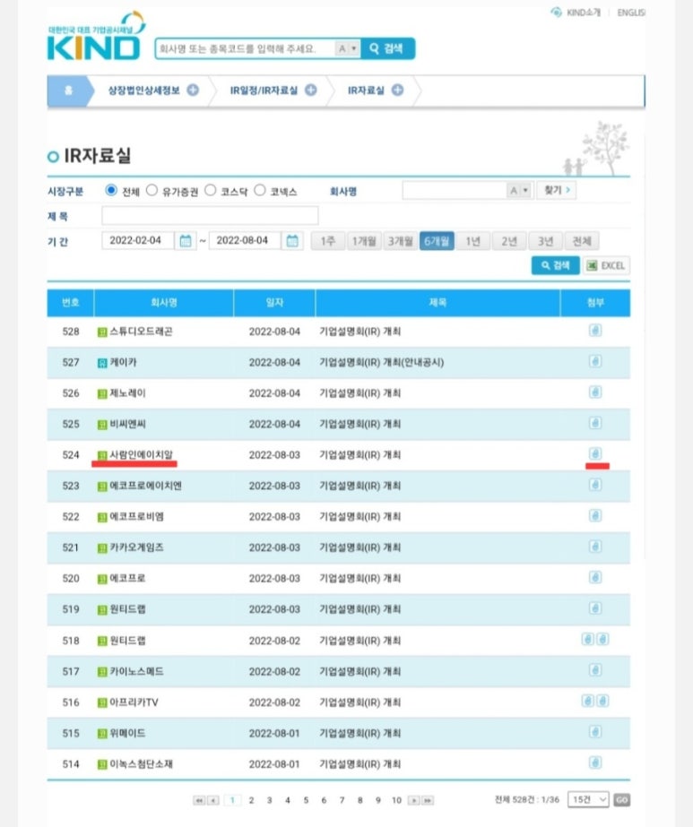Select 유가증권 market radio button
693x827 pixels.
152,190
